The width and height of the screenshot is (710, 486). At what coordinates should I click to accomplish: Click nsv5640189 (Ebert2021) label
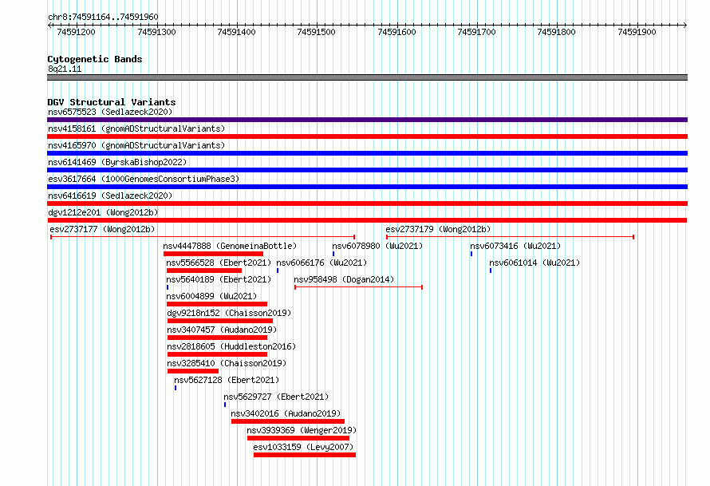(219, 279)
